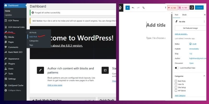Toggle the editor settings sidebar icon
This screenshot has width=209, height=104.
[x=192, y=8]
